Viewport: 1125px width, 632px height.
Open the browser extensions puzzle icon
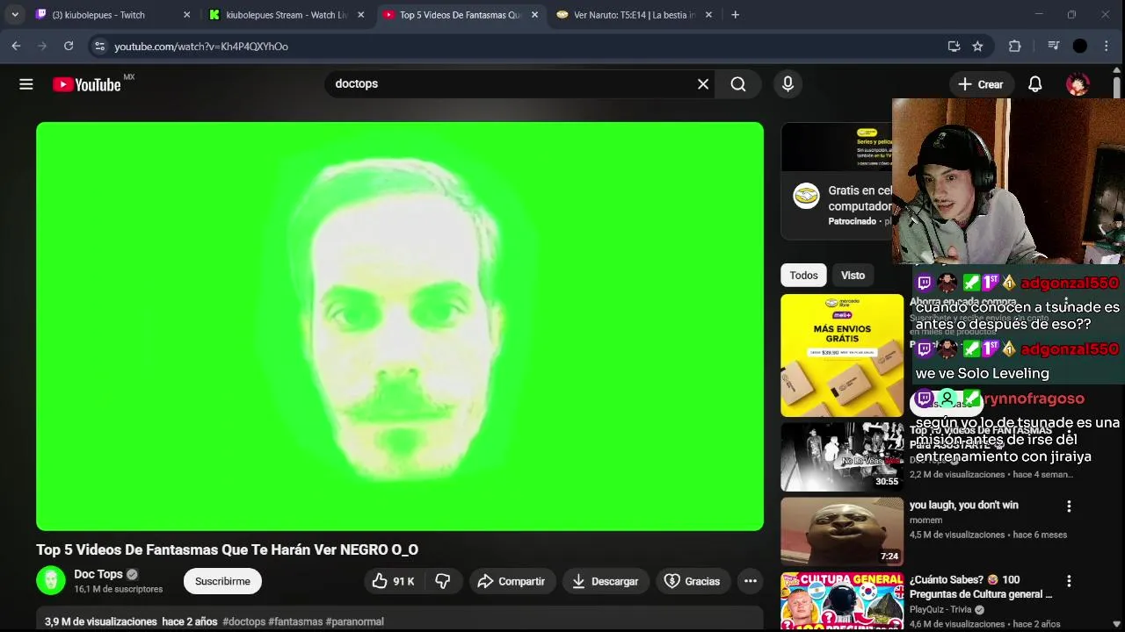pos(1014,47)
